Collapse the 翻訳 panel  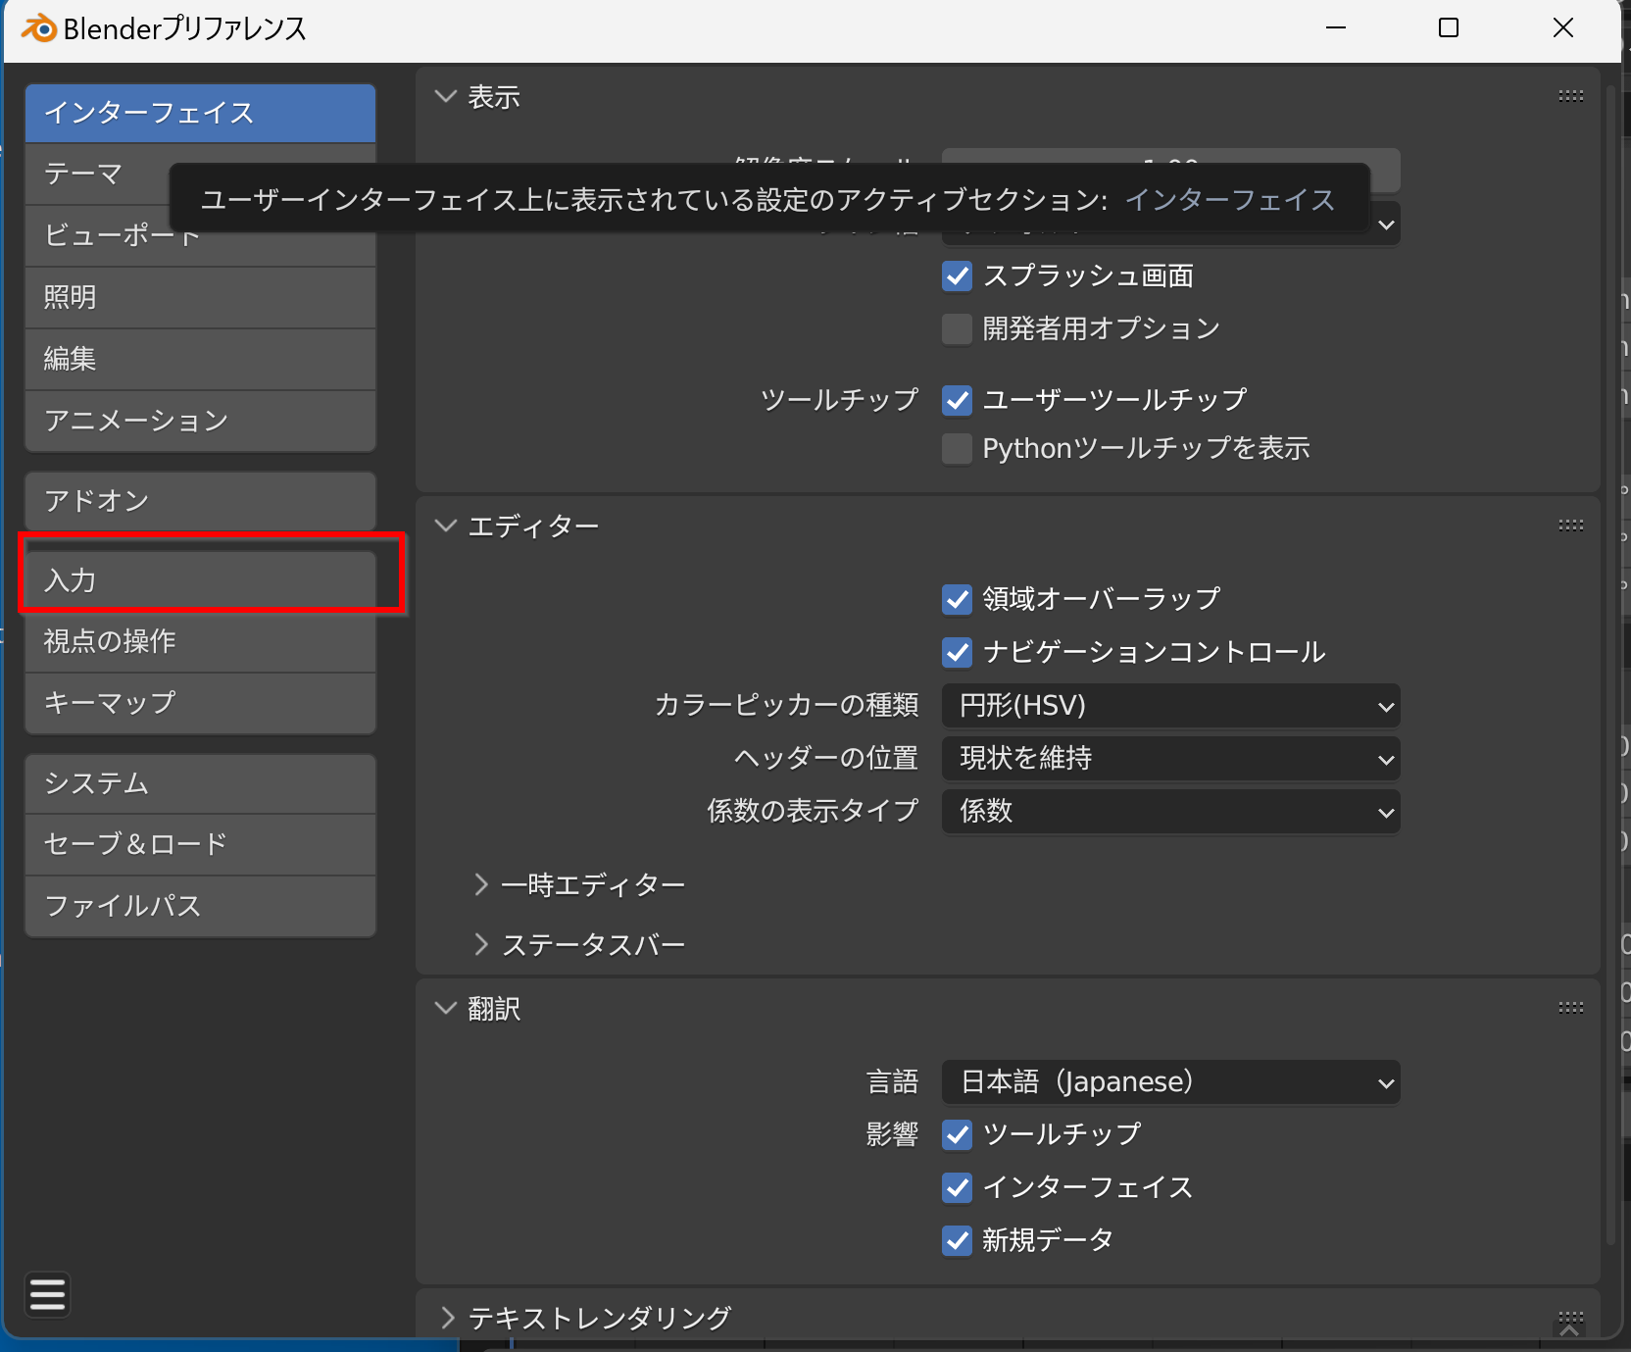(x=446, y=1008)
